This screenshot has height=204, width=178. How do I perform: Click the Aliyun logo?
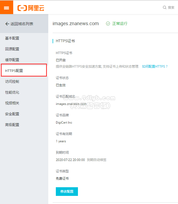click(x=31, y=8)
